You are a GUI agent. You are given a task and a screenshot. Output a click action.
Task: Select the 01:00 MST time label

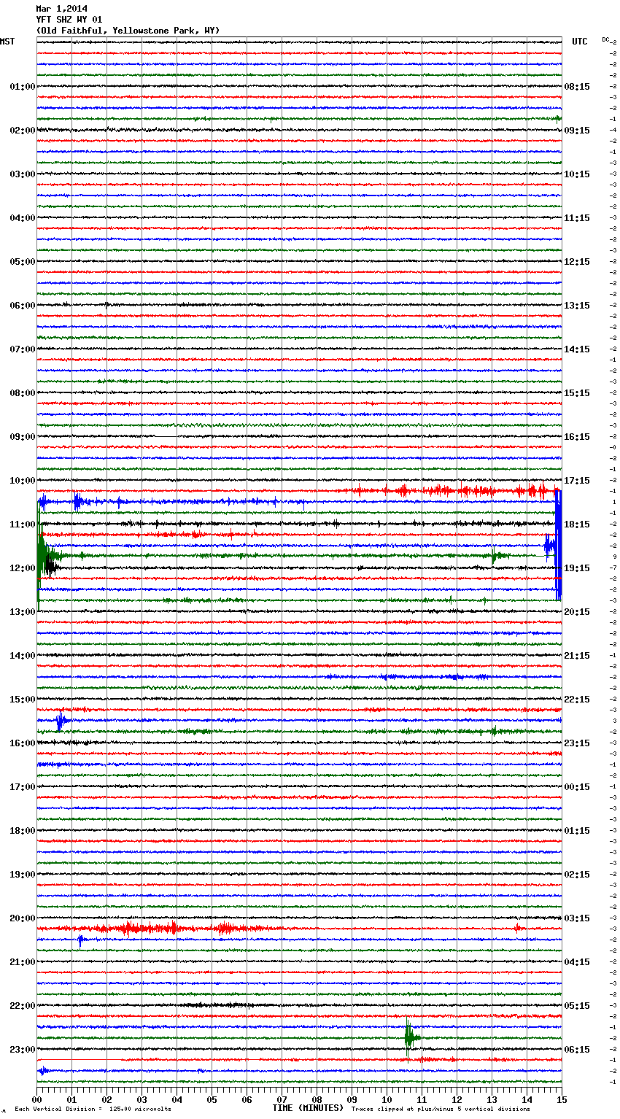[23, 87]
